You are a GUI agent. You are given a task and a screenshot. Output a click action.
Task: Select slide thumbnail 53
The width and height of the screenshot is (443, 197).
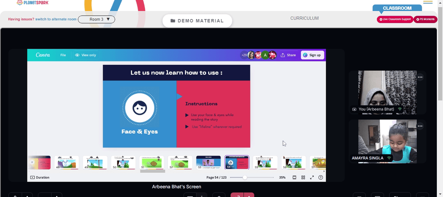click(209, 162)
